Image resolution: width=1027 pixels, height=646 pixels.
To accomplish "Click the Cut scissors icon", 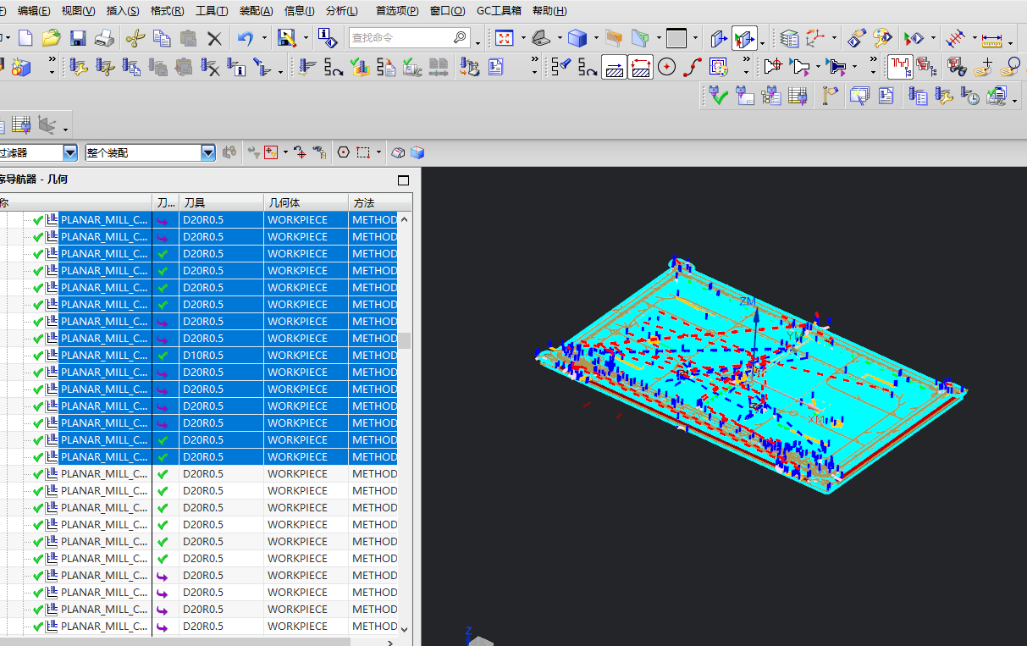I will point(135,38).
